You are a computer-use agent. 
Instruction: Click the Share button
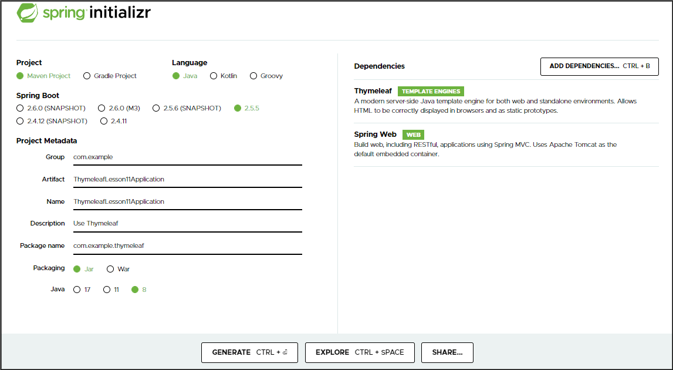tap(447, 352)
